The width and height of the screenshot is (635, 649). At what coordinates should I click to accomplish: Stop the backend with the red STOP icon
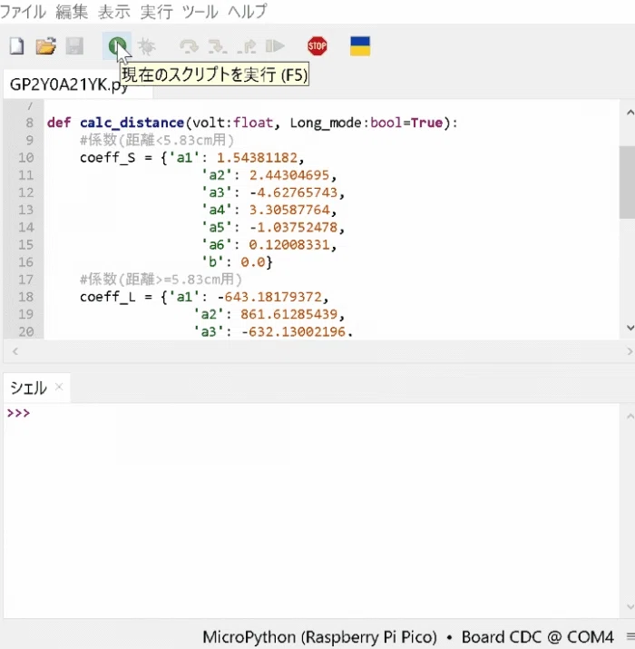[x=317, y=46]
